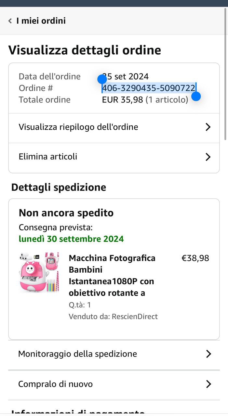Screen dimensions: 228x416
Task: Click the green delivery date lunedì 30 settembre
Action: pos(71,239)
